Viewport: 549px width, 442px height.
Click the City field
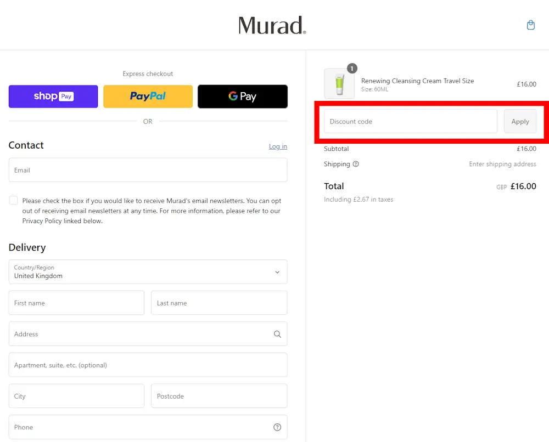[76, 396]
